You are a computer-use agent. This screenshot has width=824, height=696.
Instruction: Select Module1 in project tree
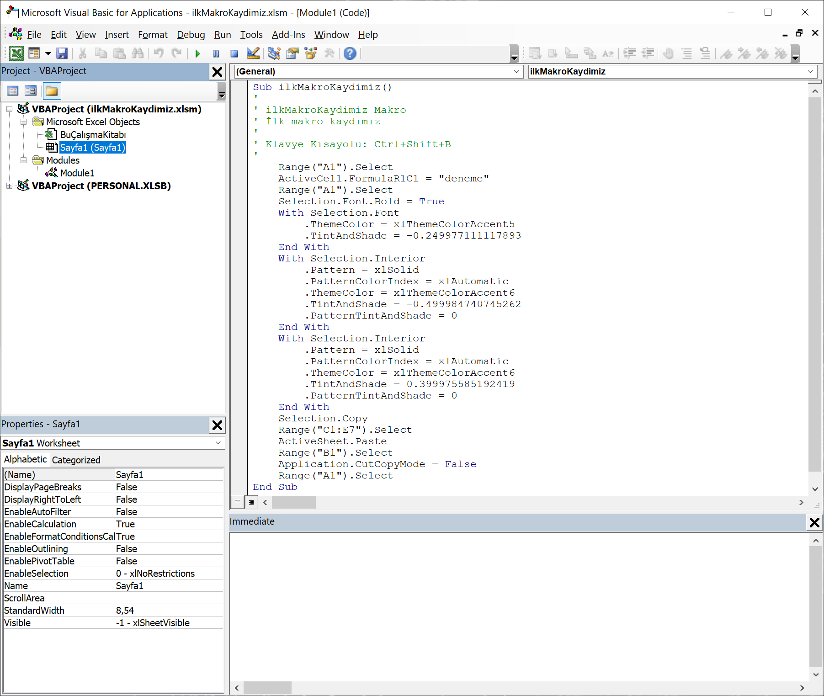pos(77,173)
